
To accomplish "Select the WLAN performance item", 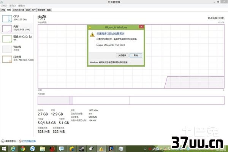I will pos(17,49).
